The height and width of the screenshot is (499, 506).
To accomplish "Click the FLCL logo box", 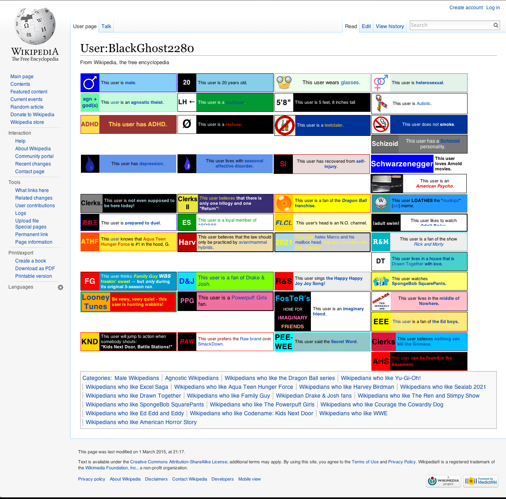I will [284, 223].
